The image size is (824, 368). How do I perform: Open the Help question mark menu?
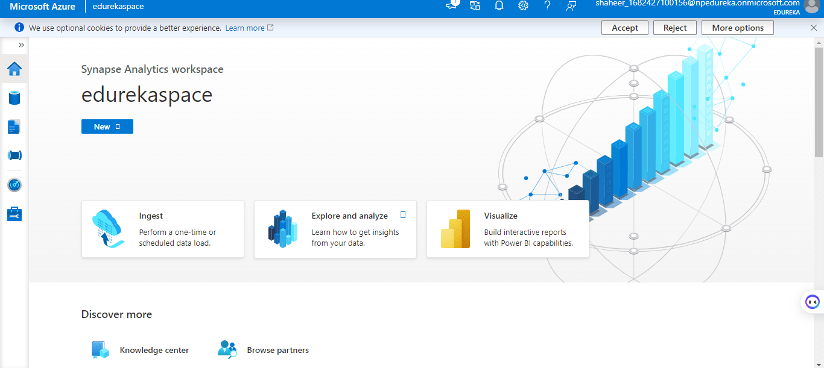[547, 6]
